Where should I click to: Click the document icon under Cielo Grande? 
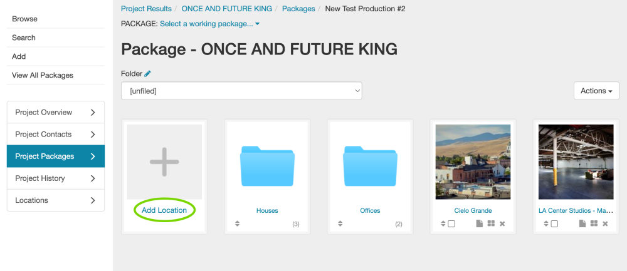pyautogui.click(x=480, y=223)
